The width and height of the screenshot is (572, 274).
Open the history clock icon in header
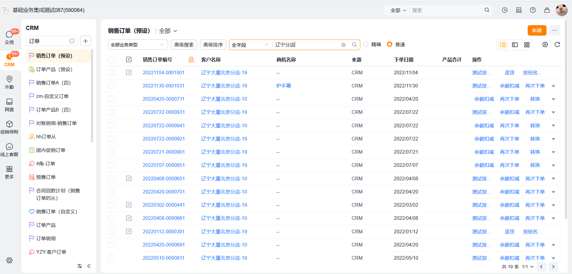[505, 10]
